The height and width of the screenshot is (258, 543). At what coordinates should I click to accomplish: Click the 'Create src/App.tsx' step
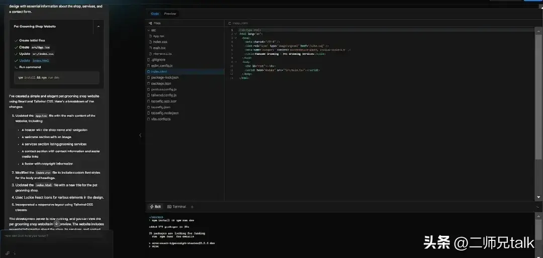34,47
